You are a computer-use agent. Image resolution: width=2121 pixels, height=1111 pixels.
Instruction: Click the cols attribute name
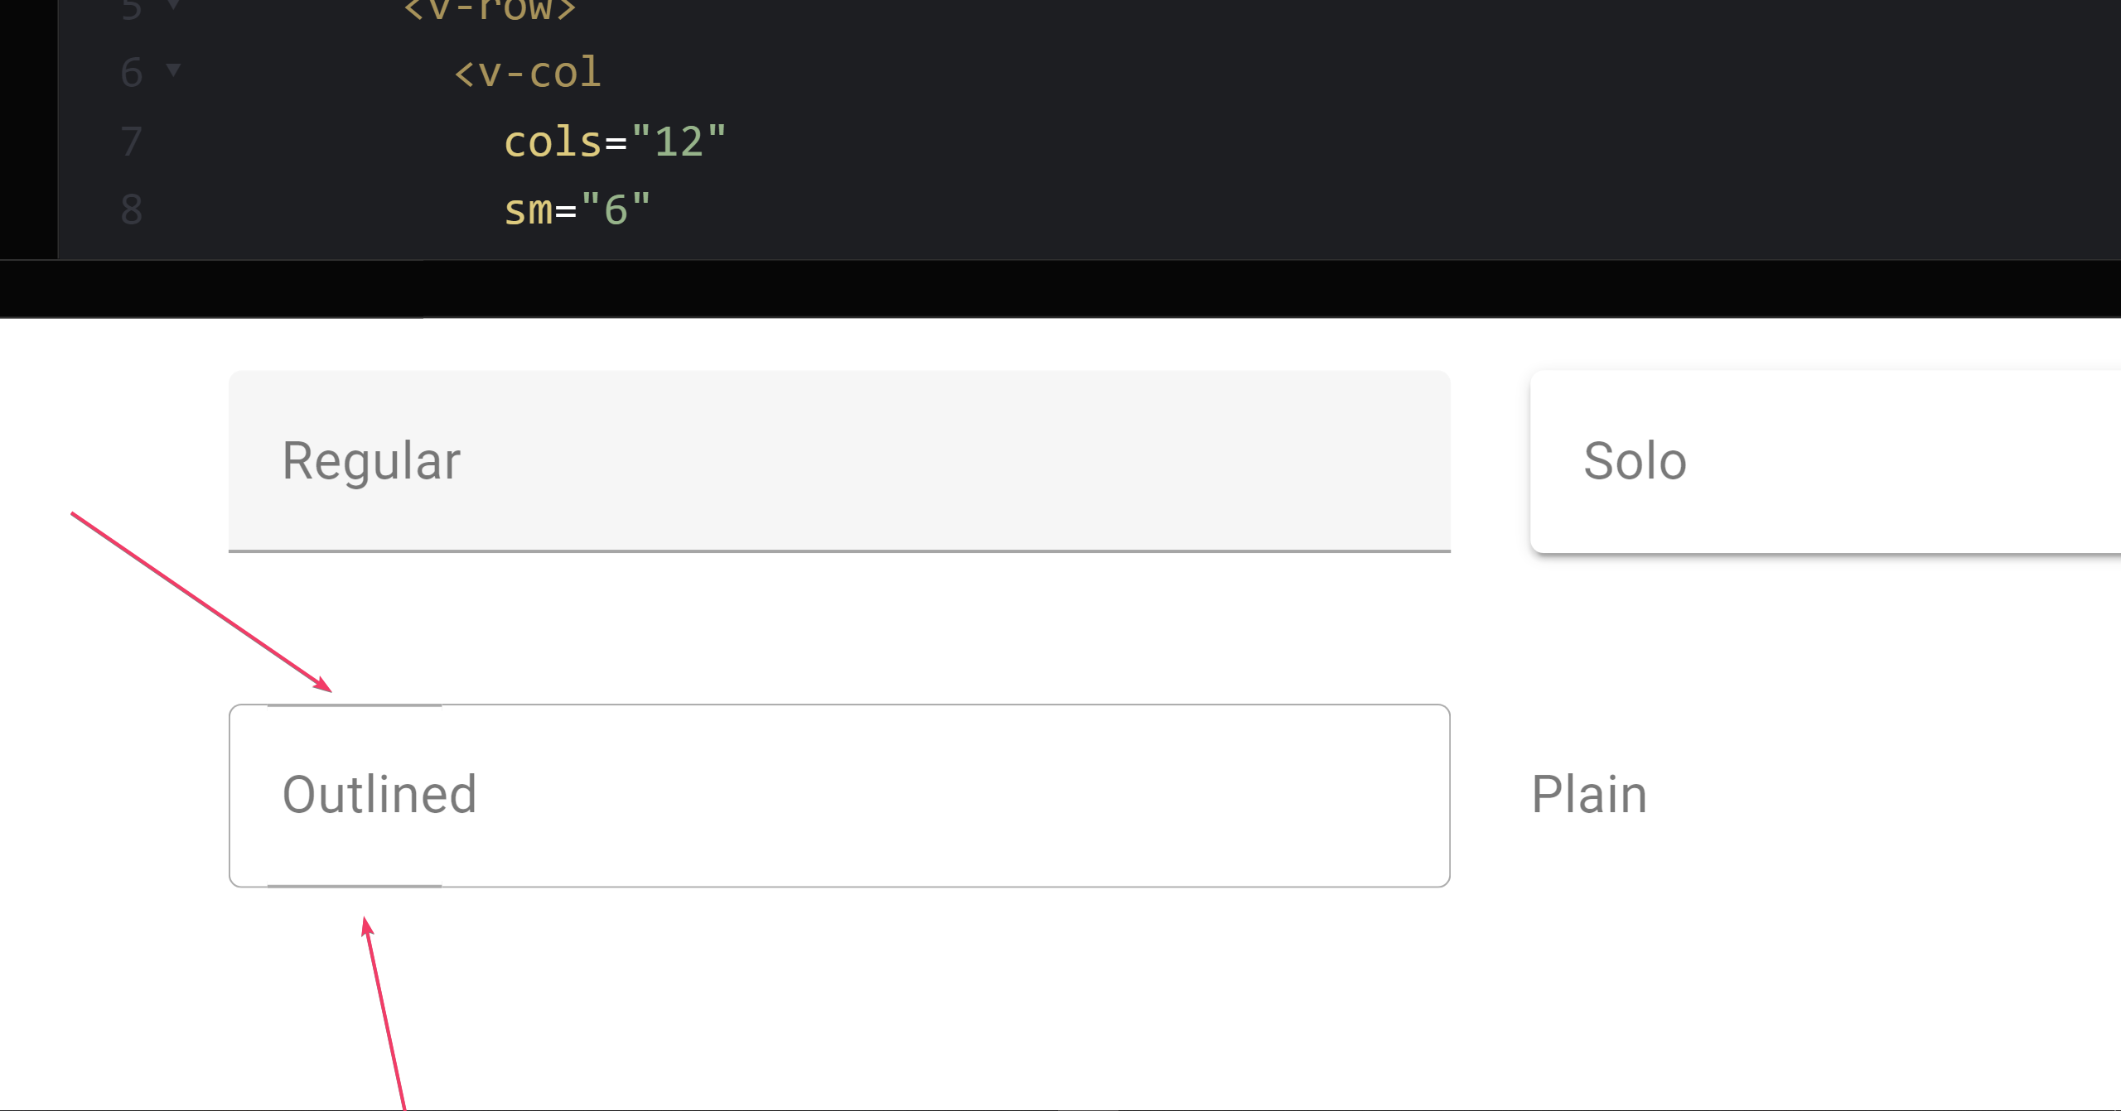(553, 142)
